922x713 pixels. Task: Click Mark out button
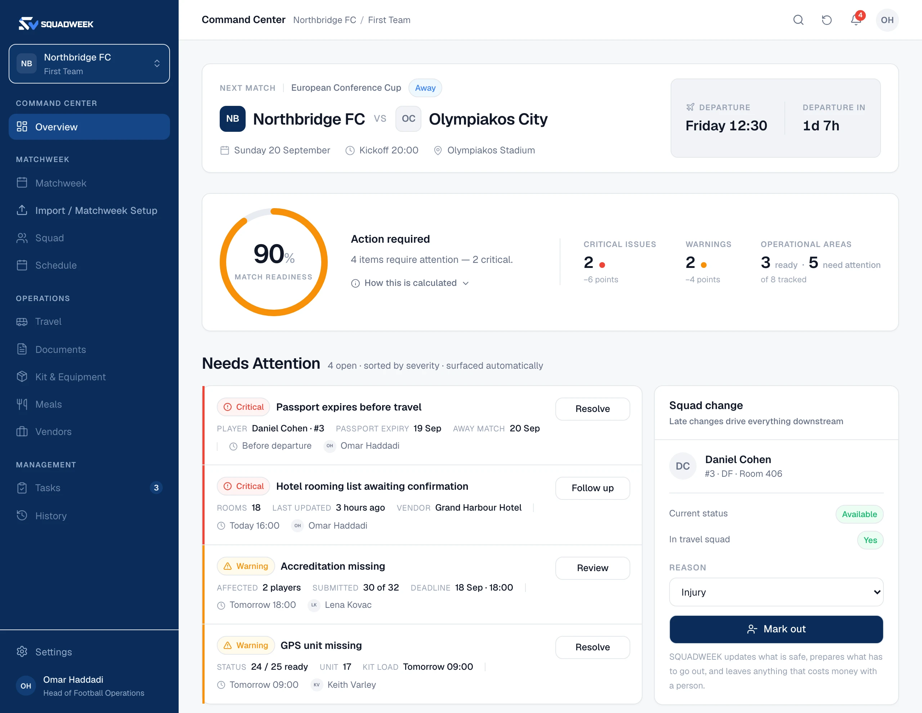[x=776, y=629]
